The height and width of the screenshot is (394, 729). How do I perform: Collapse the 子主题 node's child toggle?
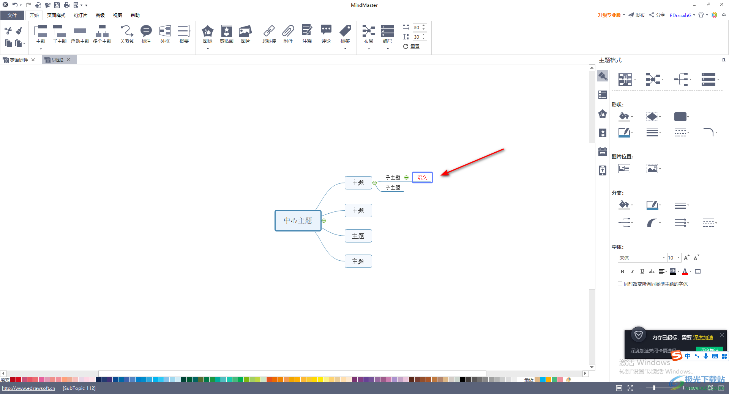406,177
